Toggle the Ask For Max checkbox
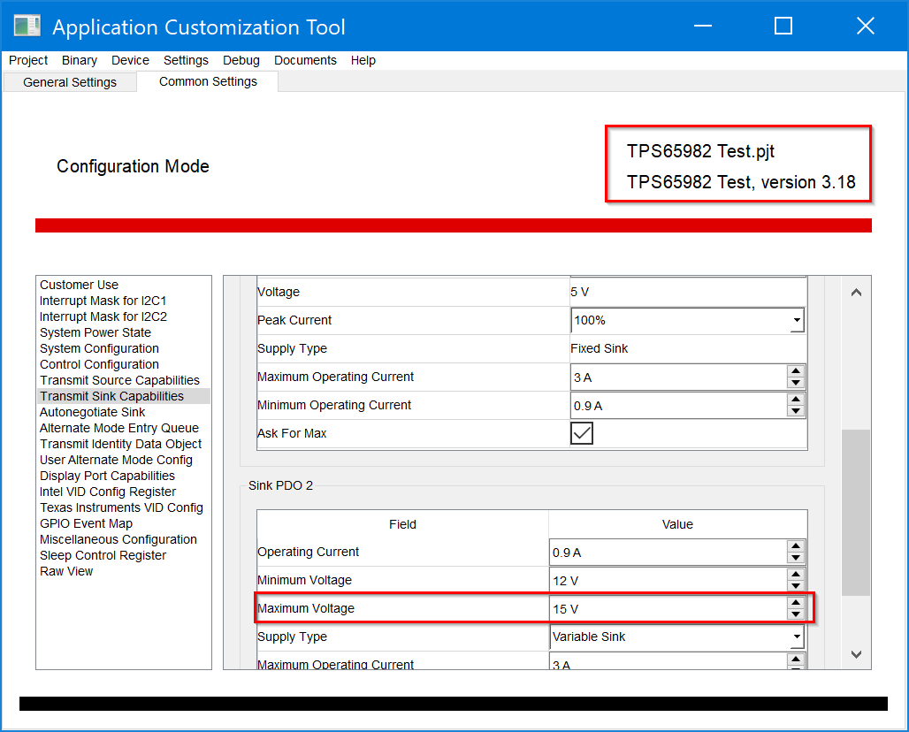The image size is (909, 732). point(582,433)
